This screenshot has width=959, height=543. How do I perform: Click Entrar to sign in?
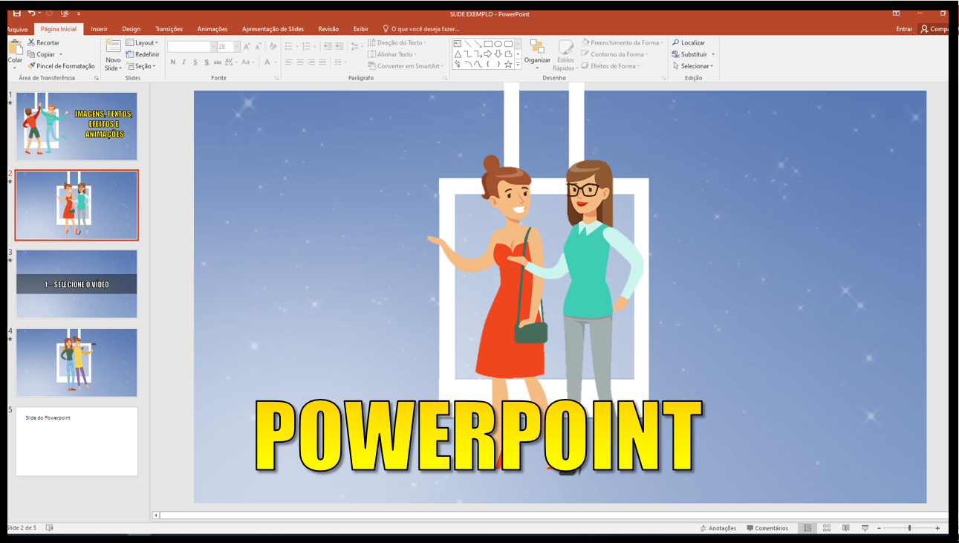tap(904, 29)
